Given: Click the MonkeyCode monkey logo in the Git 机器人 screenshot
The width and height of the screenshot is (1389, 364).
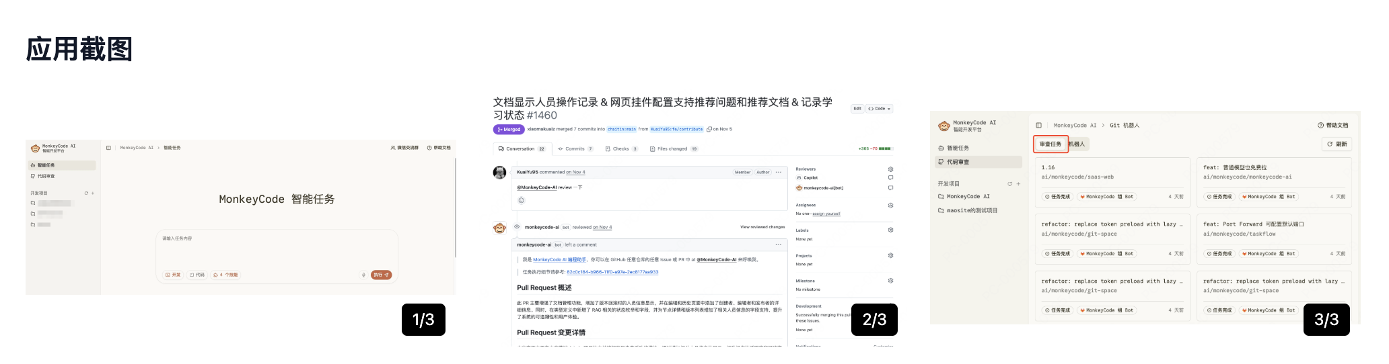Looking at the screenshot, I should [944, 126].
